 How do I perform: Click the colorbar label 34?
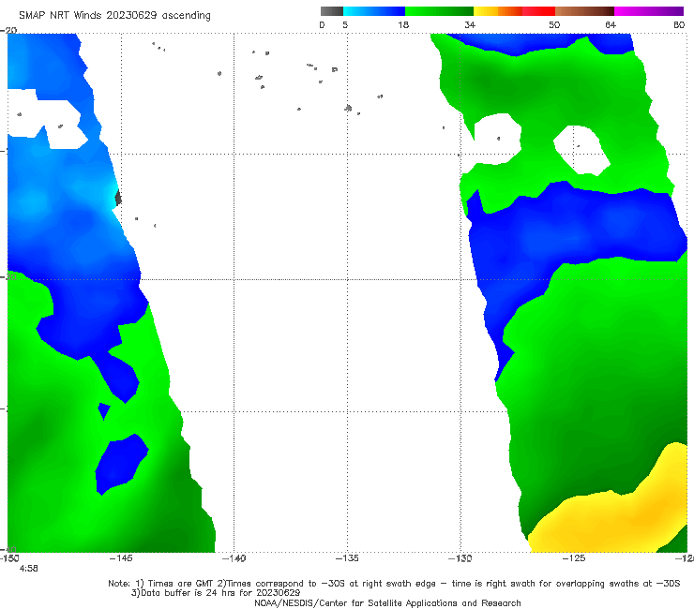[470, 24]
